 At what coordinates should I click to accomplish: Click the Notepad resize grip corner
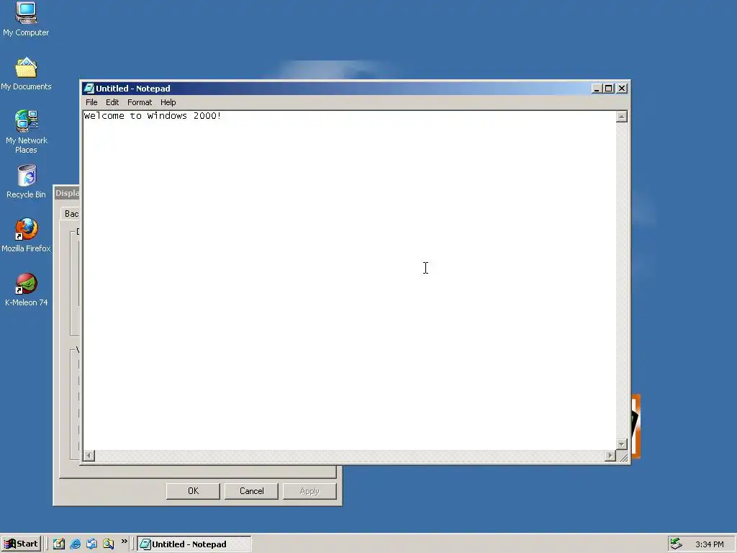pos(623,456)
